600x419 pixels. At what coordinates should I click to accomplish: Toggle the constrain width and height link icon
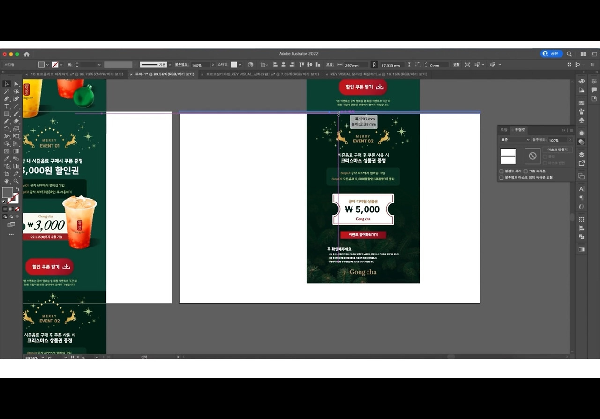[374, 65]
